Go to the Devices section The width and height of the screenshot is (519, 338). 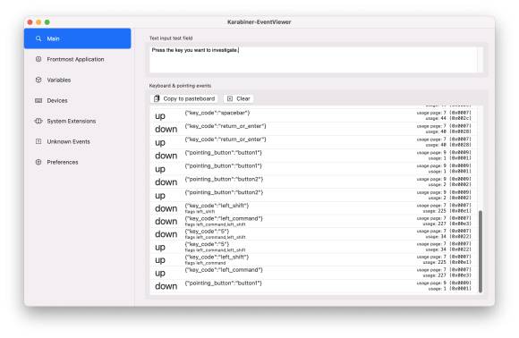[78, 100]
